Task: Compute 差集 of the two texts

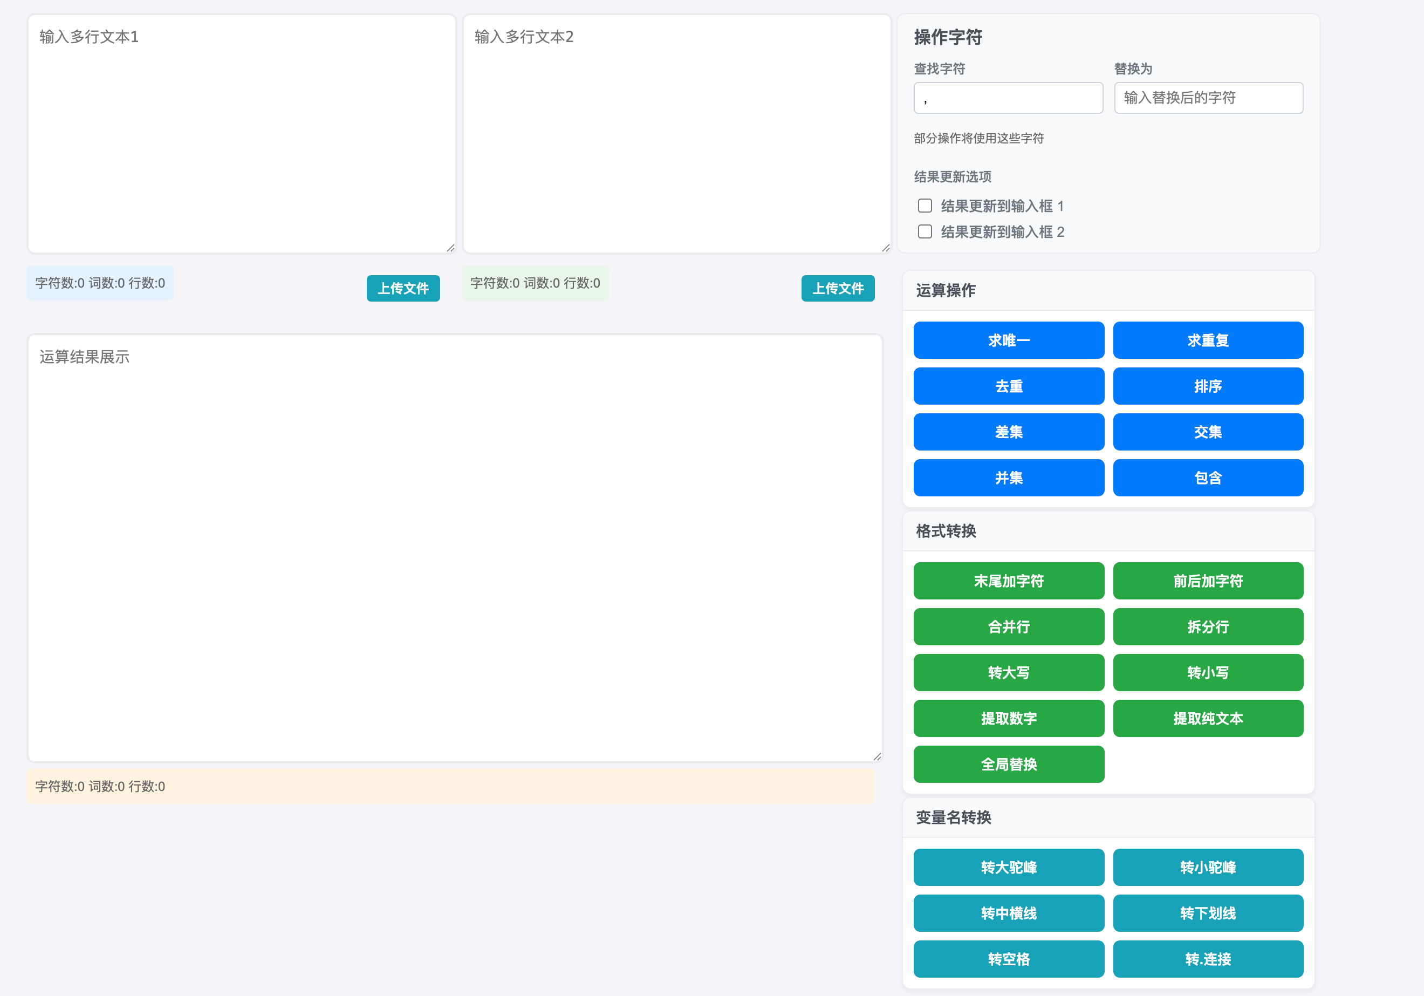Action: pyautogui.click(x=1009, y=432)
